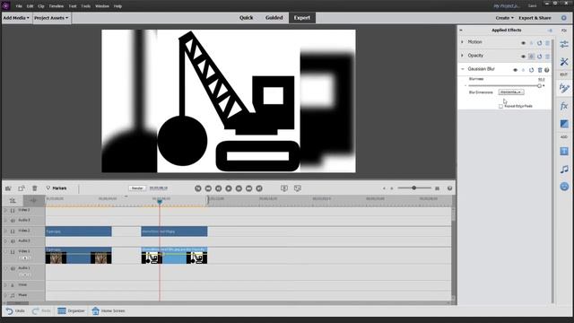The image size is (574, 323).
Task: Open the Add Media dropdown
Action: click(x=16, y=18)
